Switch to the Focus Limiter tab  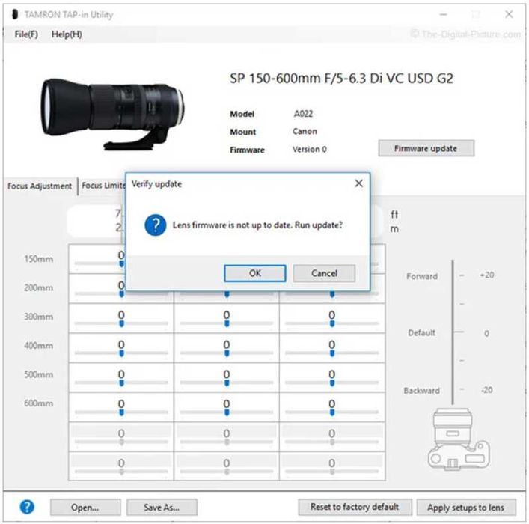click(103, 186)
